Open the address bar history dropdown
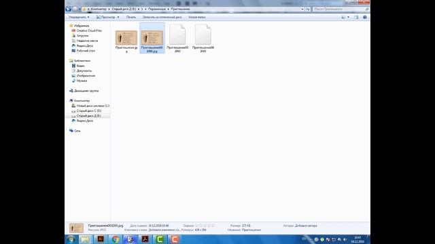The image size is (435, 244). pos(302,9)
